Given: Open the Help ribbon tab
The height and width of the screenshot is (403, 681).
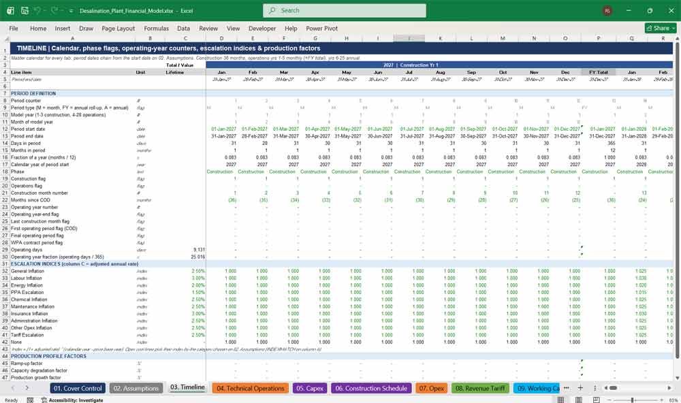Looking at the screenshot, I should click(291, 28).
